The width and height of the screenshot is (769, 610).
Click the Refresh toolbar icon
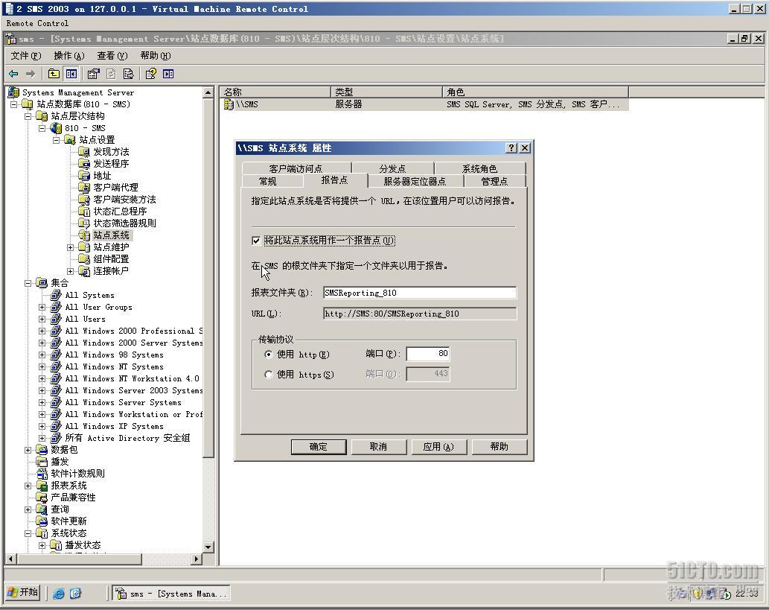[x=112, y=74]
